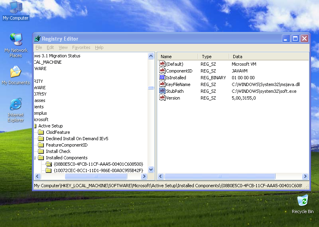Select the {08B0E5C0-4FCB-11CF-AAA5-00401C608500} key
Screen dimensions: 319x227
[x=98, y=164]
